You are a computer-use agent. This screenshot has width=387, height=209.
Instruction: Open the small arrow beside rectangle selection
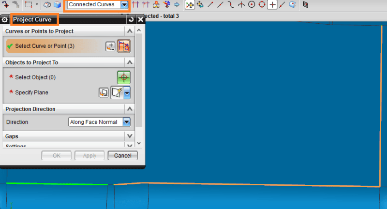[37, 4]
